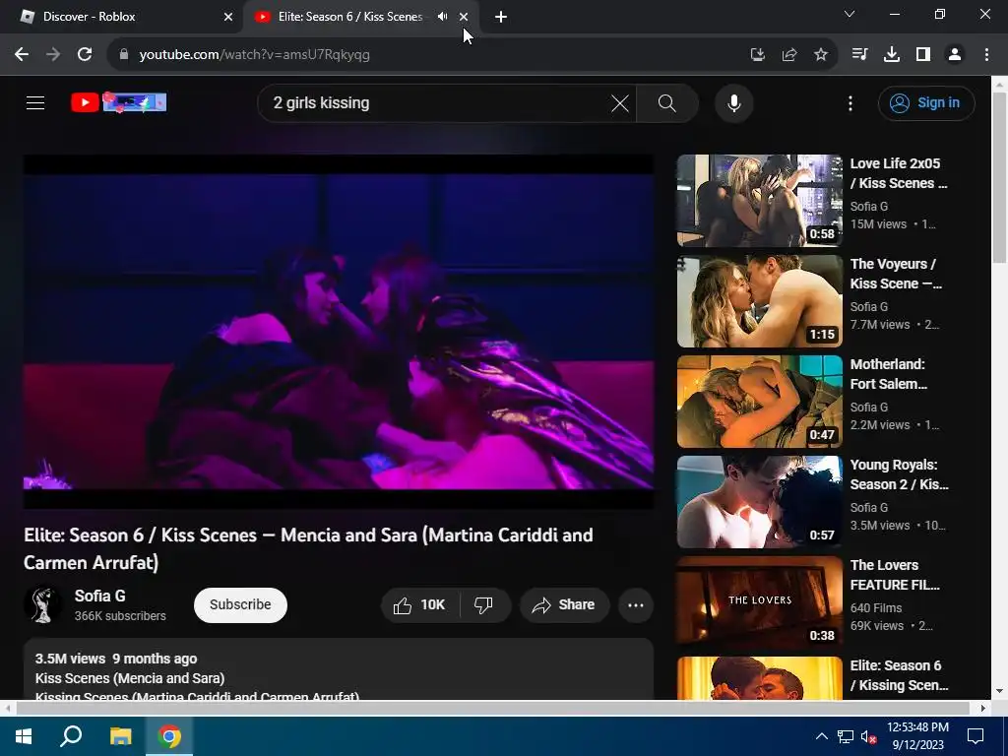Click the video player
Image resolution: width=1008 pixels, height=756 pixels.
coord(339,332)
